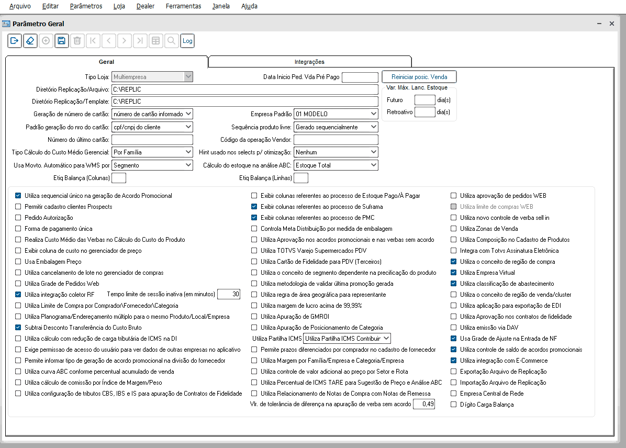Viewport: 626px width, 448px height.
Task: Enable Permitir cadastro clientes Prospects
Action: tap(18, 206)
